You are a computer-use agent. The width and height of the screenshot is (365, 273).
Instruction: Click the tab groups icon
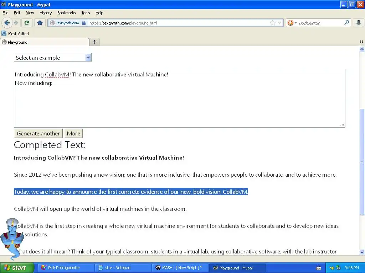[361, 42]
